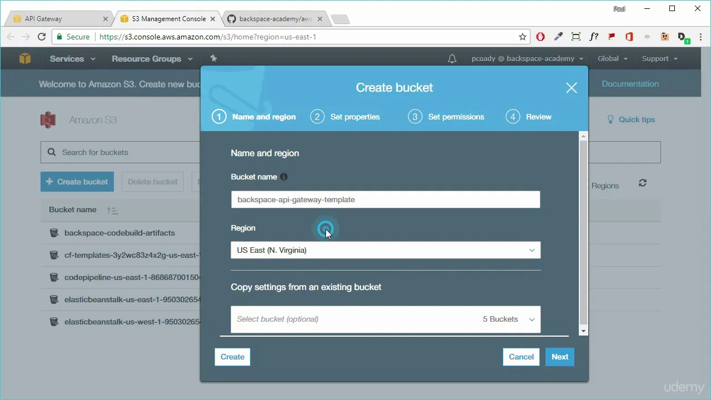Go to step 3 Set permissions
Screen dimensions: 711x400
(447, 117)
